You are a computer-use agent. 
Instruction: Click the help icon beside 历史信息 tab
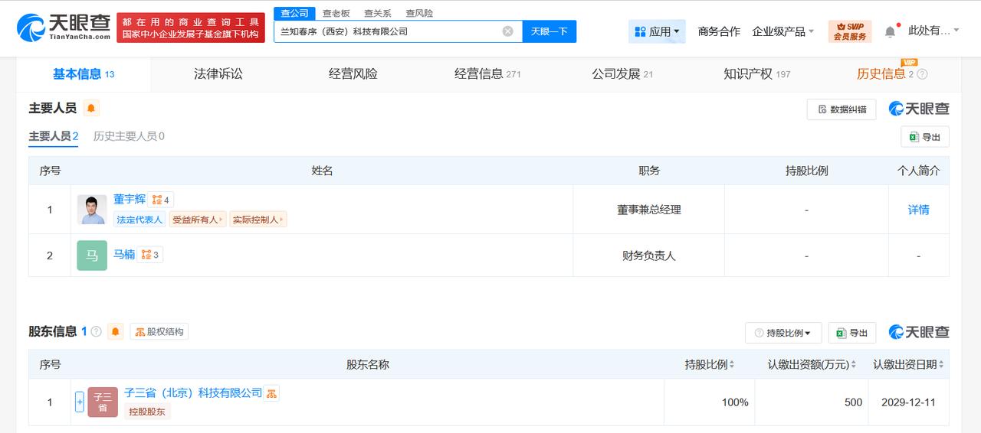point(922,74)
